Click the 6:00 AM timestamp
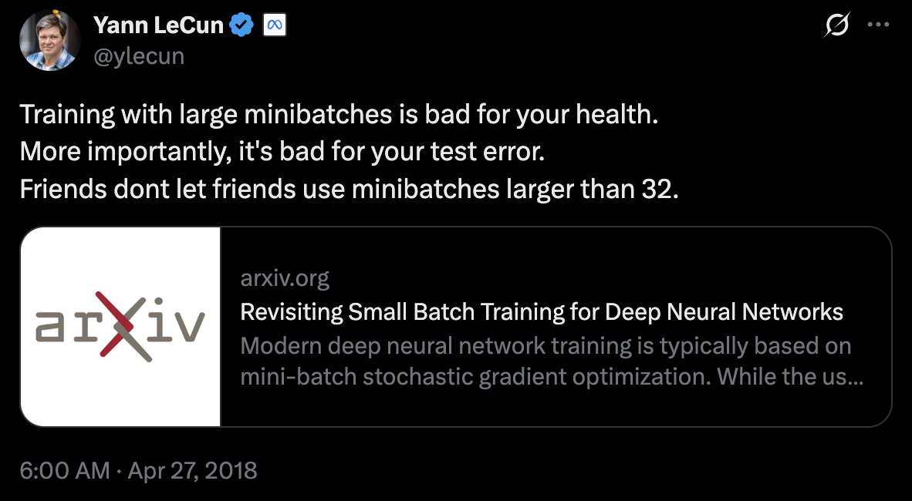This screenshot has height=501, width=912. [65, 470]
